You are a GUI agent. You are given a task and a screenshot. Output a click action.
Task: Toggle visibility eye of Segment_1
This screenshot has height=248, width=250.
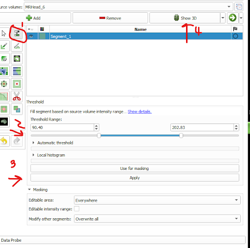click(x=31, y=36)
